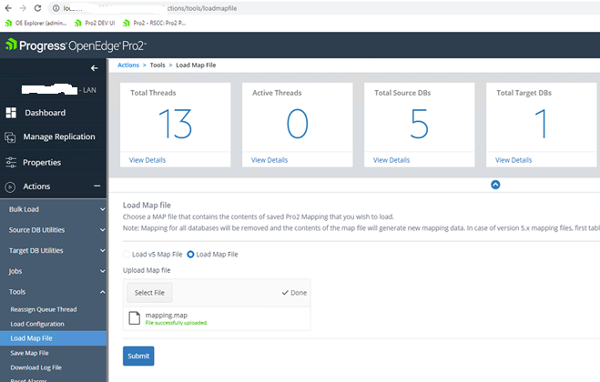The image size is (600, 382).
Task: Open View Details under Total Threads
Action: pyautogui.click(x=147, y=160)
